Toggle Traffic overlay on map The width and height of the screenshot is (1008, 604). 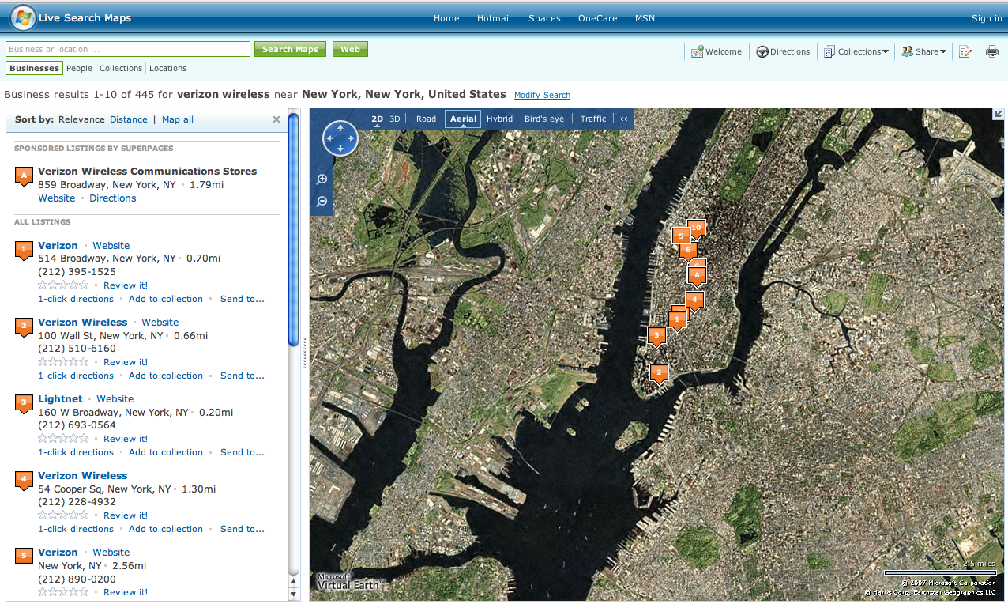pos(593,119)
